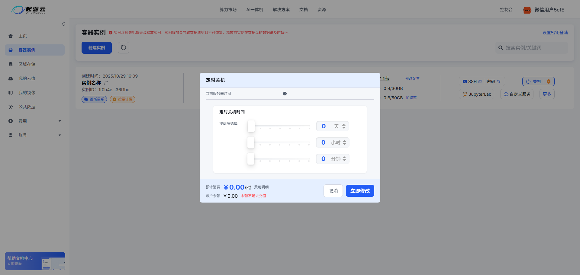Click the 分钟 minutes stepper arrows
This screenshot has height=275, width=580.
click(344, 159)
